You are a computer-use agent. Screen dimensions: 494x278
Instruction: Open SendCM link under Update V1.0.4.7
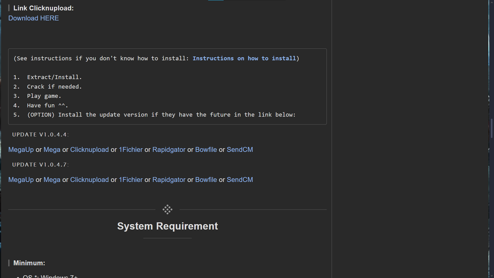tap(240, 180)
